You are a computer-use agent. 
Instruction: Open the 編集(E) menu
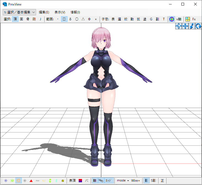[x=44, y=12]
